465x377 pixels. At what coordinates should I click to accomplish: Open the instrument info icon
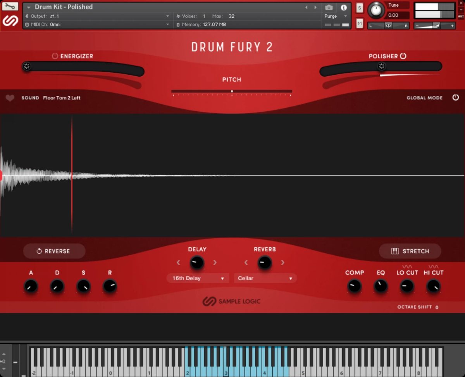click(x=344, y=7)
